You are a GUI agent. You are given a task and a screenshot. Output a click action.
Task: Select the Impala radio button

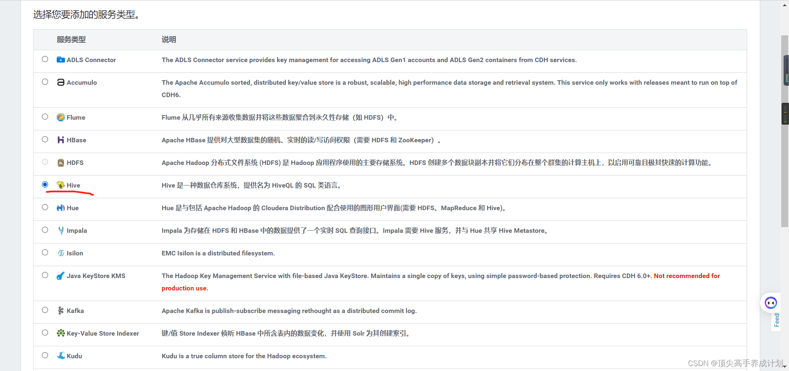(x=45, y=230)
